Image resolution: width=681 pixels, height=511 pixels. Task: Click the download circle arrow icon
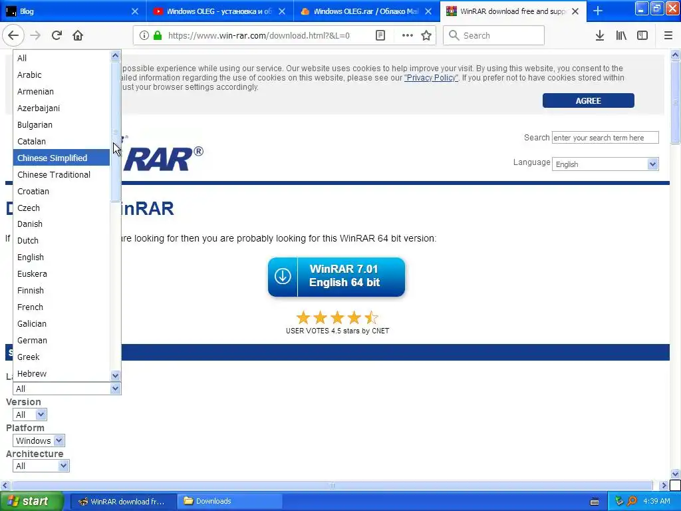pos(283,276)
